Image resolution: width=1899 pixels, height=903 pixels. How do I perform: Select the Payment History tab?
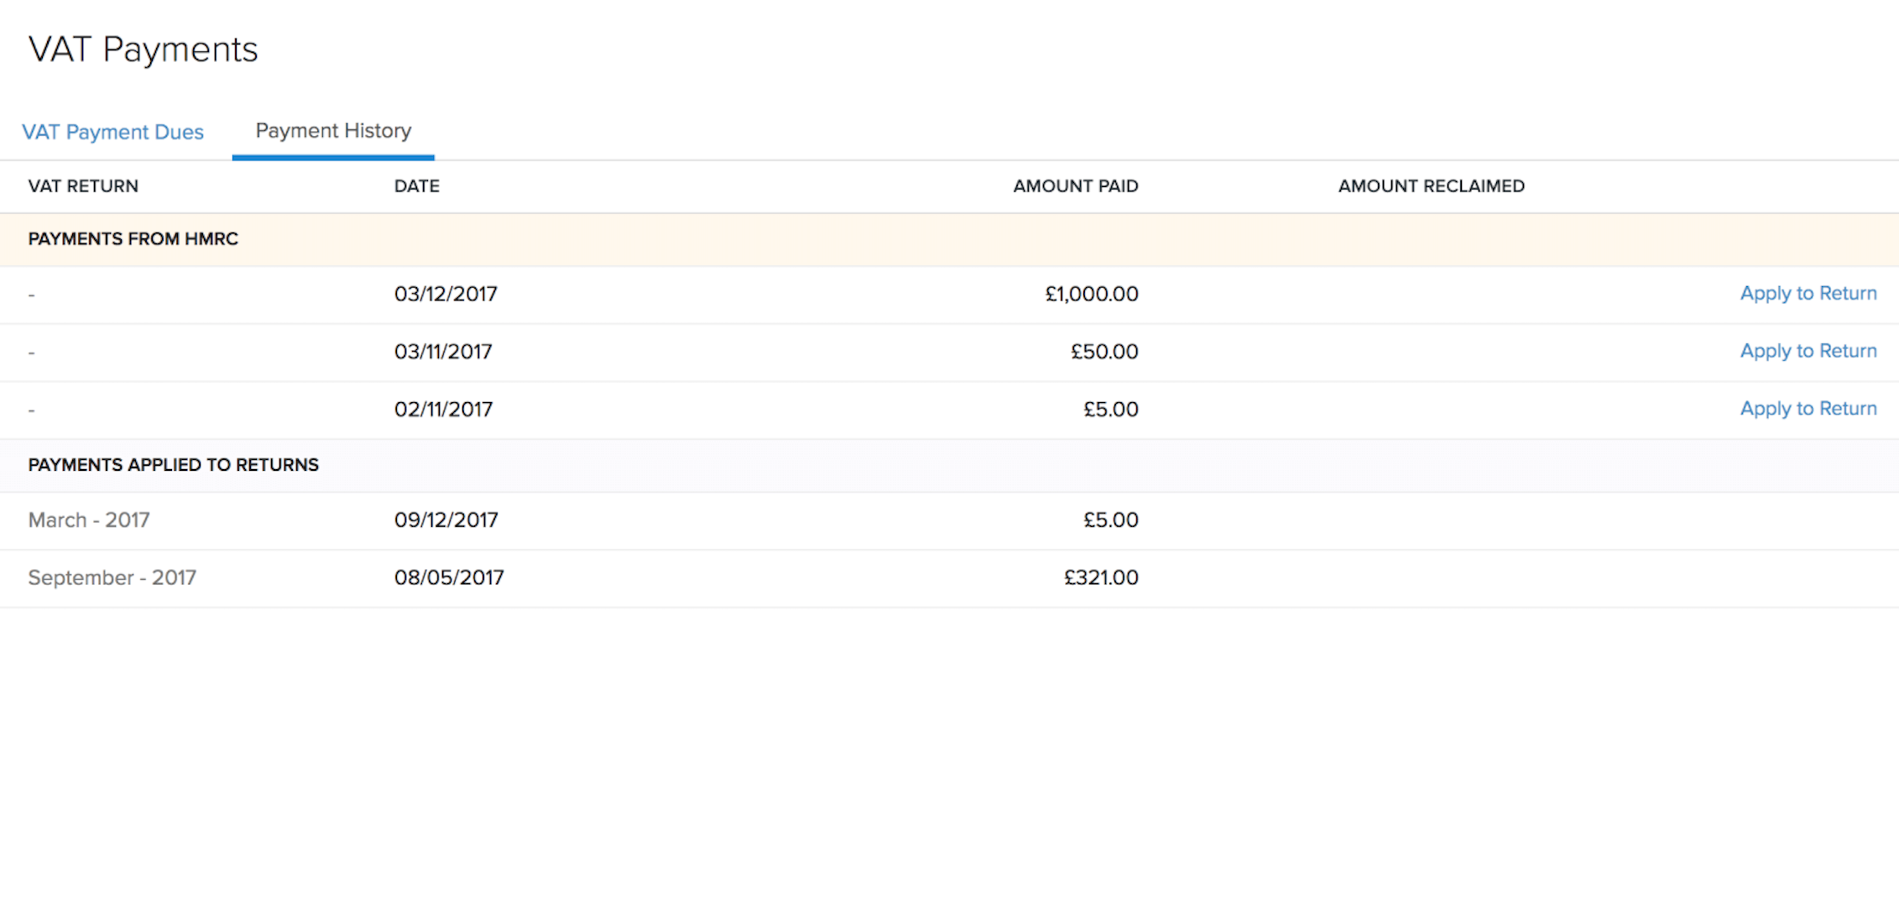(x=333, y=131)
